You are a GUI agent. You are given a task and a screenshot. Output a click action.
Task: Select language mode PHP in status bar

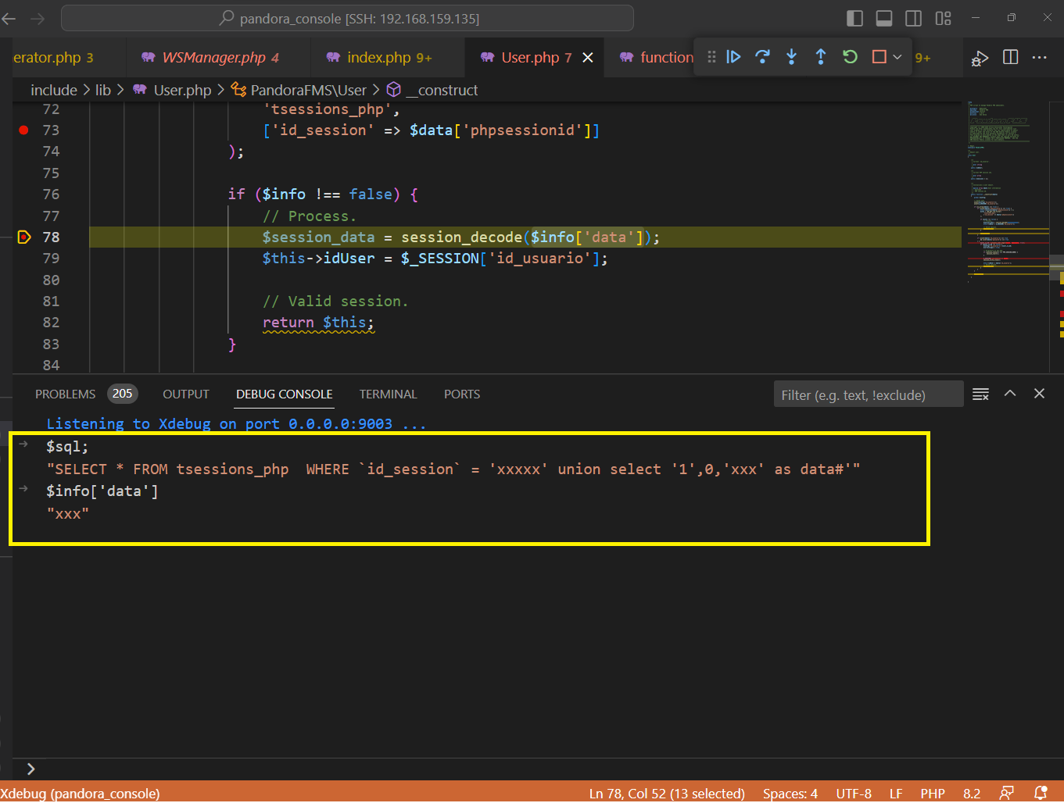[x=933, y=793]
